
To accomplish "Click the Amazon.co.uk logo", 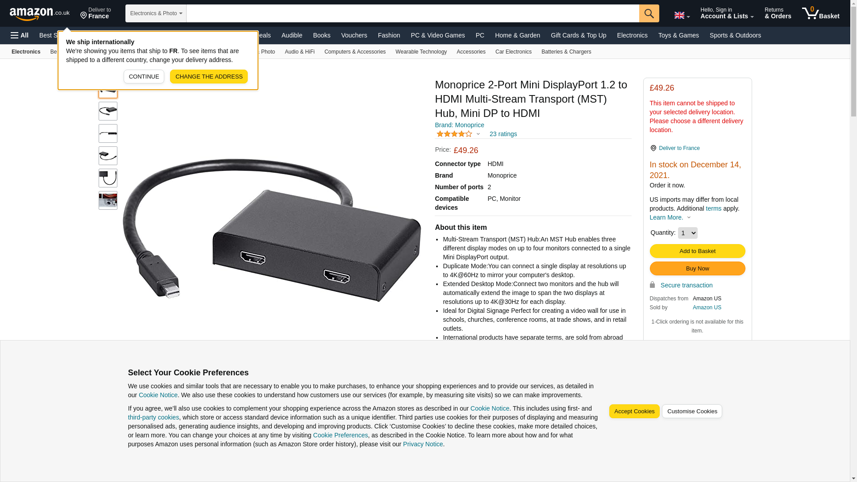I will click(40, 13).
